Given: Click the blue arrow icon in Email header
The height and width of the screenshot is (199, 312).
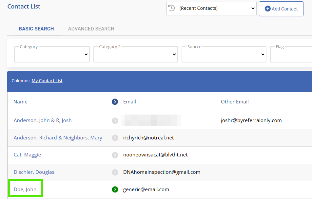Looking at the screenshot, I should (x=115, y=102).
